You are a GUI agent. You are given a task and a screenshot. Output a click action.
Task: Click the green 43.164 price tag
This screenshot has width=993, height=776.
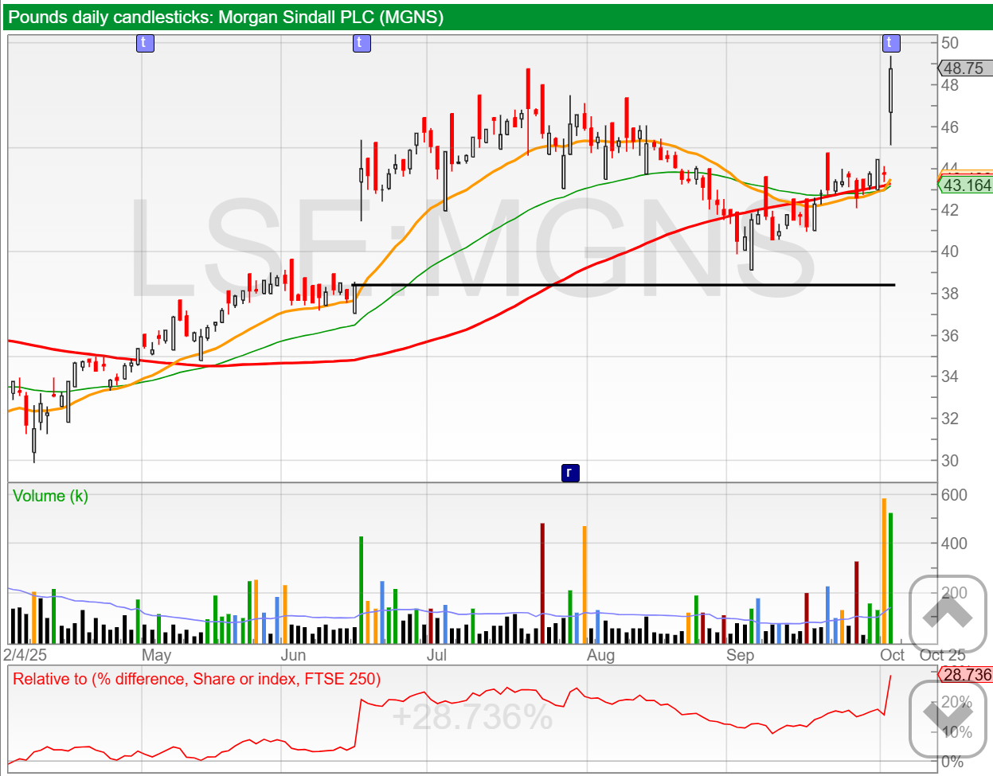pos(966,185)
